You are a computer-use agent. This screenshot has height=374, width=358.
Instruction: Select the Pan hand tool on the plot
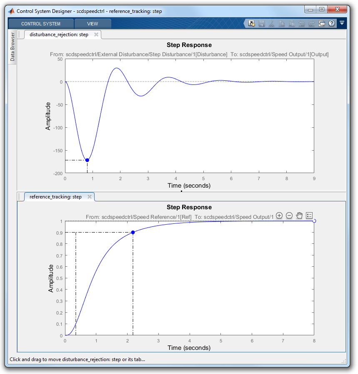click(x=299, y=215)
